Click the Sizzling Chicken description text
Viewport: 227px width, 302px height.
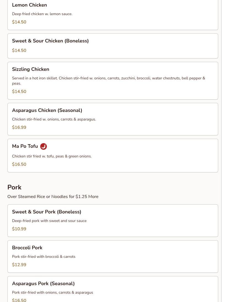(x=108, y=81)
